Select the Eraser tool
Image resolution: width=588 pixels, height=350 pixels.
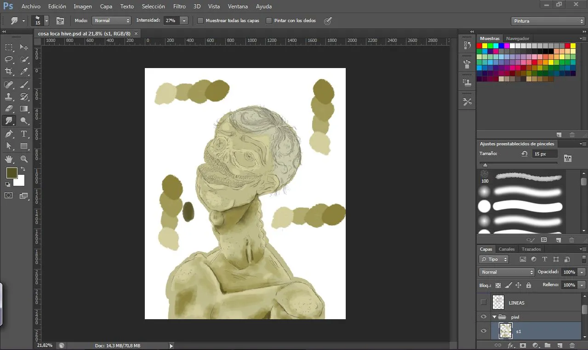9,109
